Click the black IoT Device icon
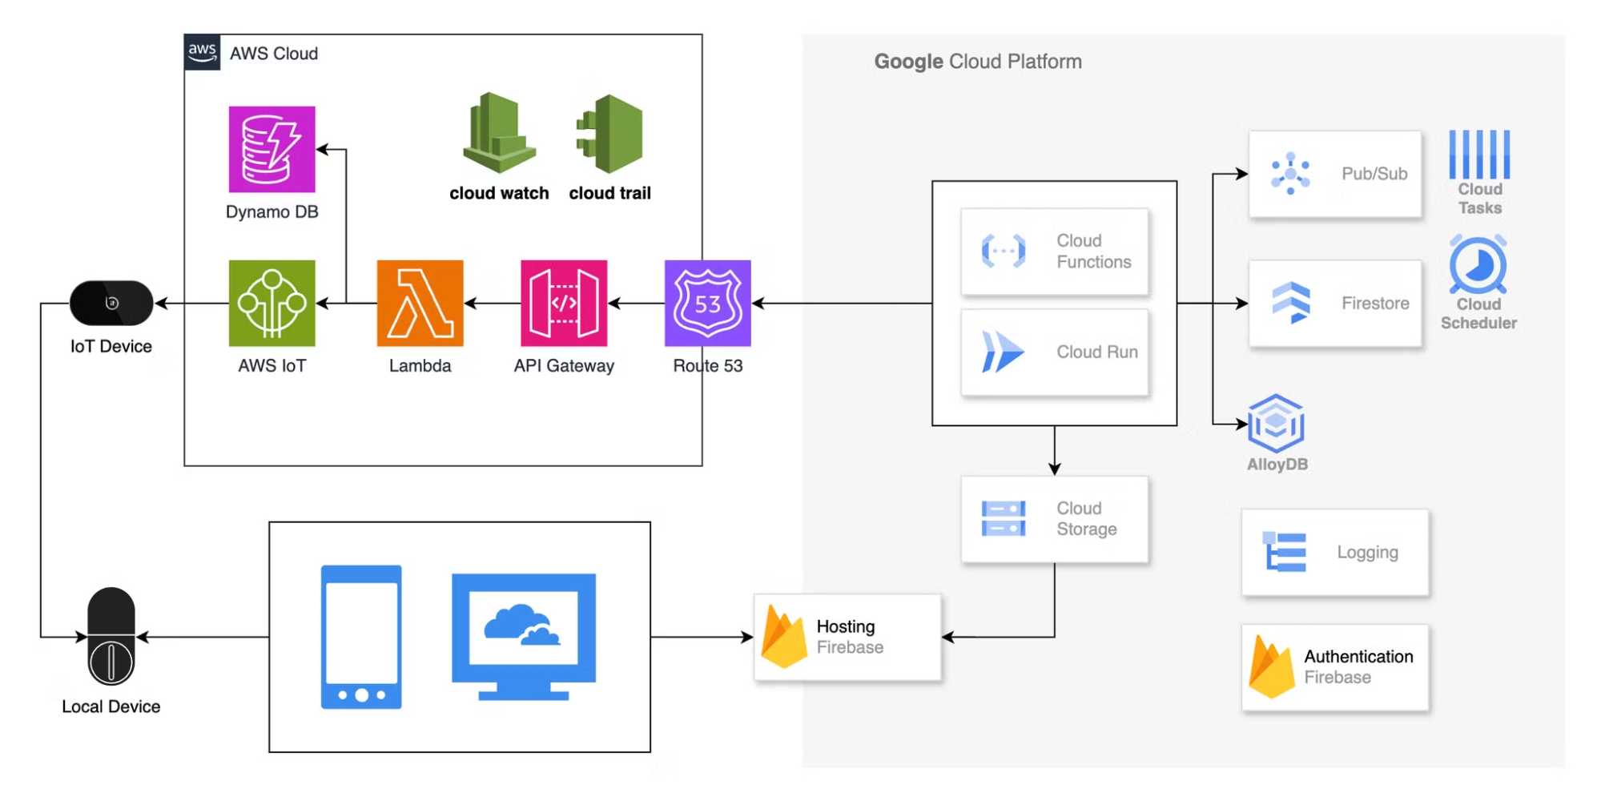 tap(111, 303)
